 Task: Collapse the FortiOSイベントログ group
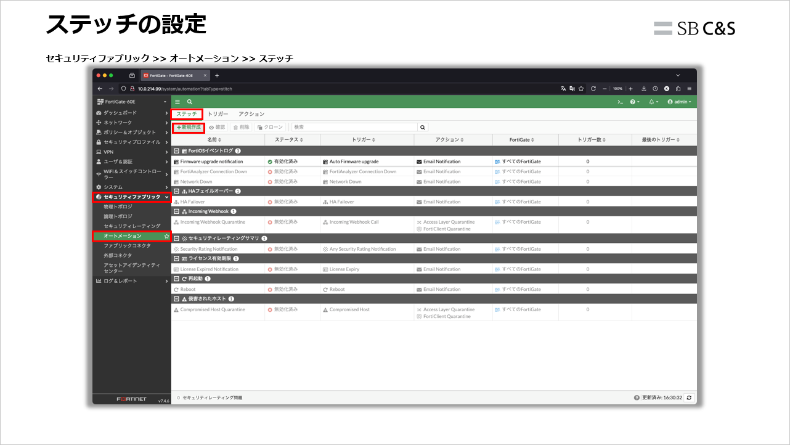[177, 150]
